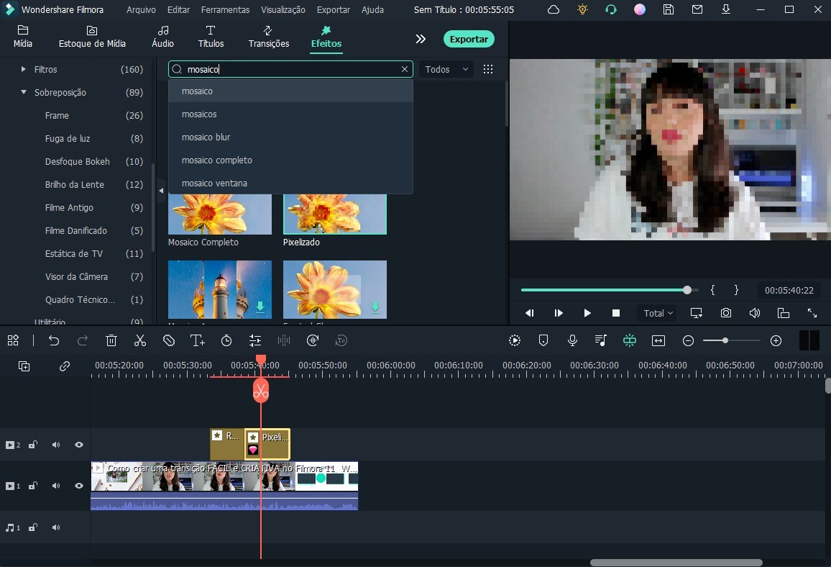The width and height of the screenshot is (831, 567).
Task: Clear the mosaico search field
Action: [x=405, y=70]
